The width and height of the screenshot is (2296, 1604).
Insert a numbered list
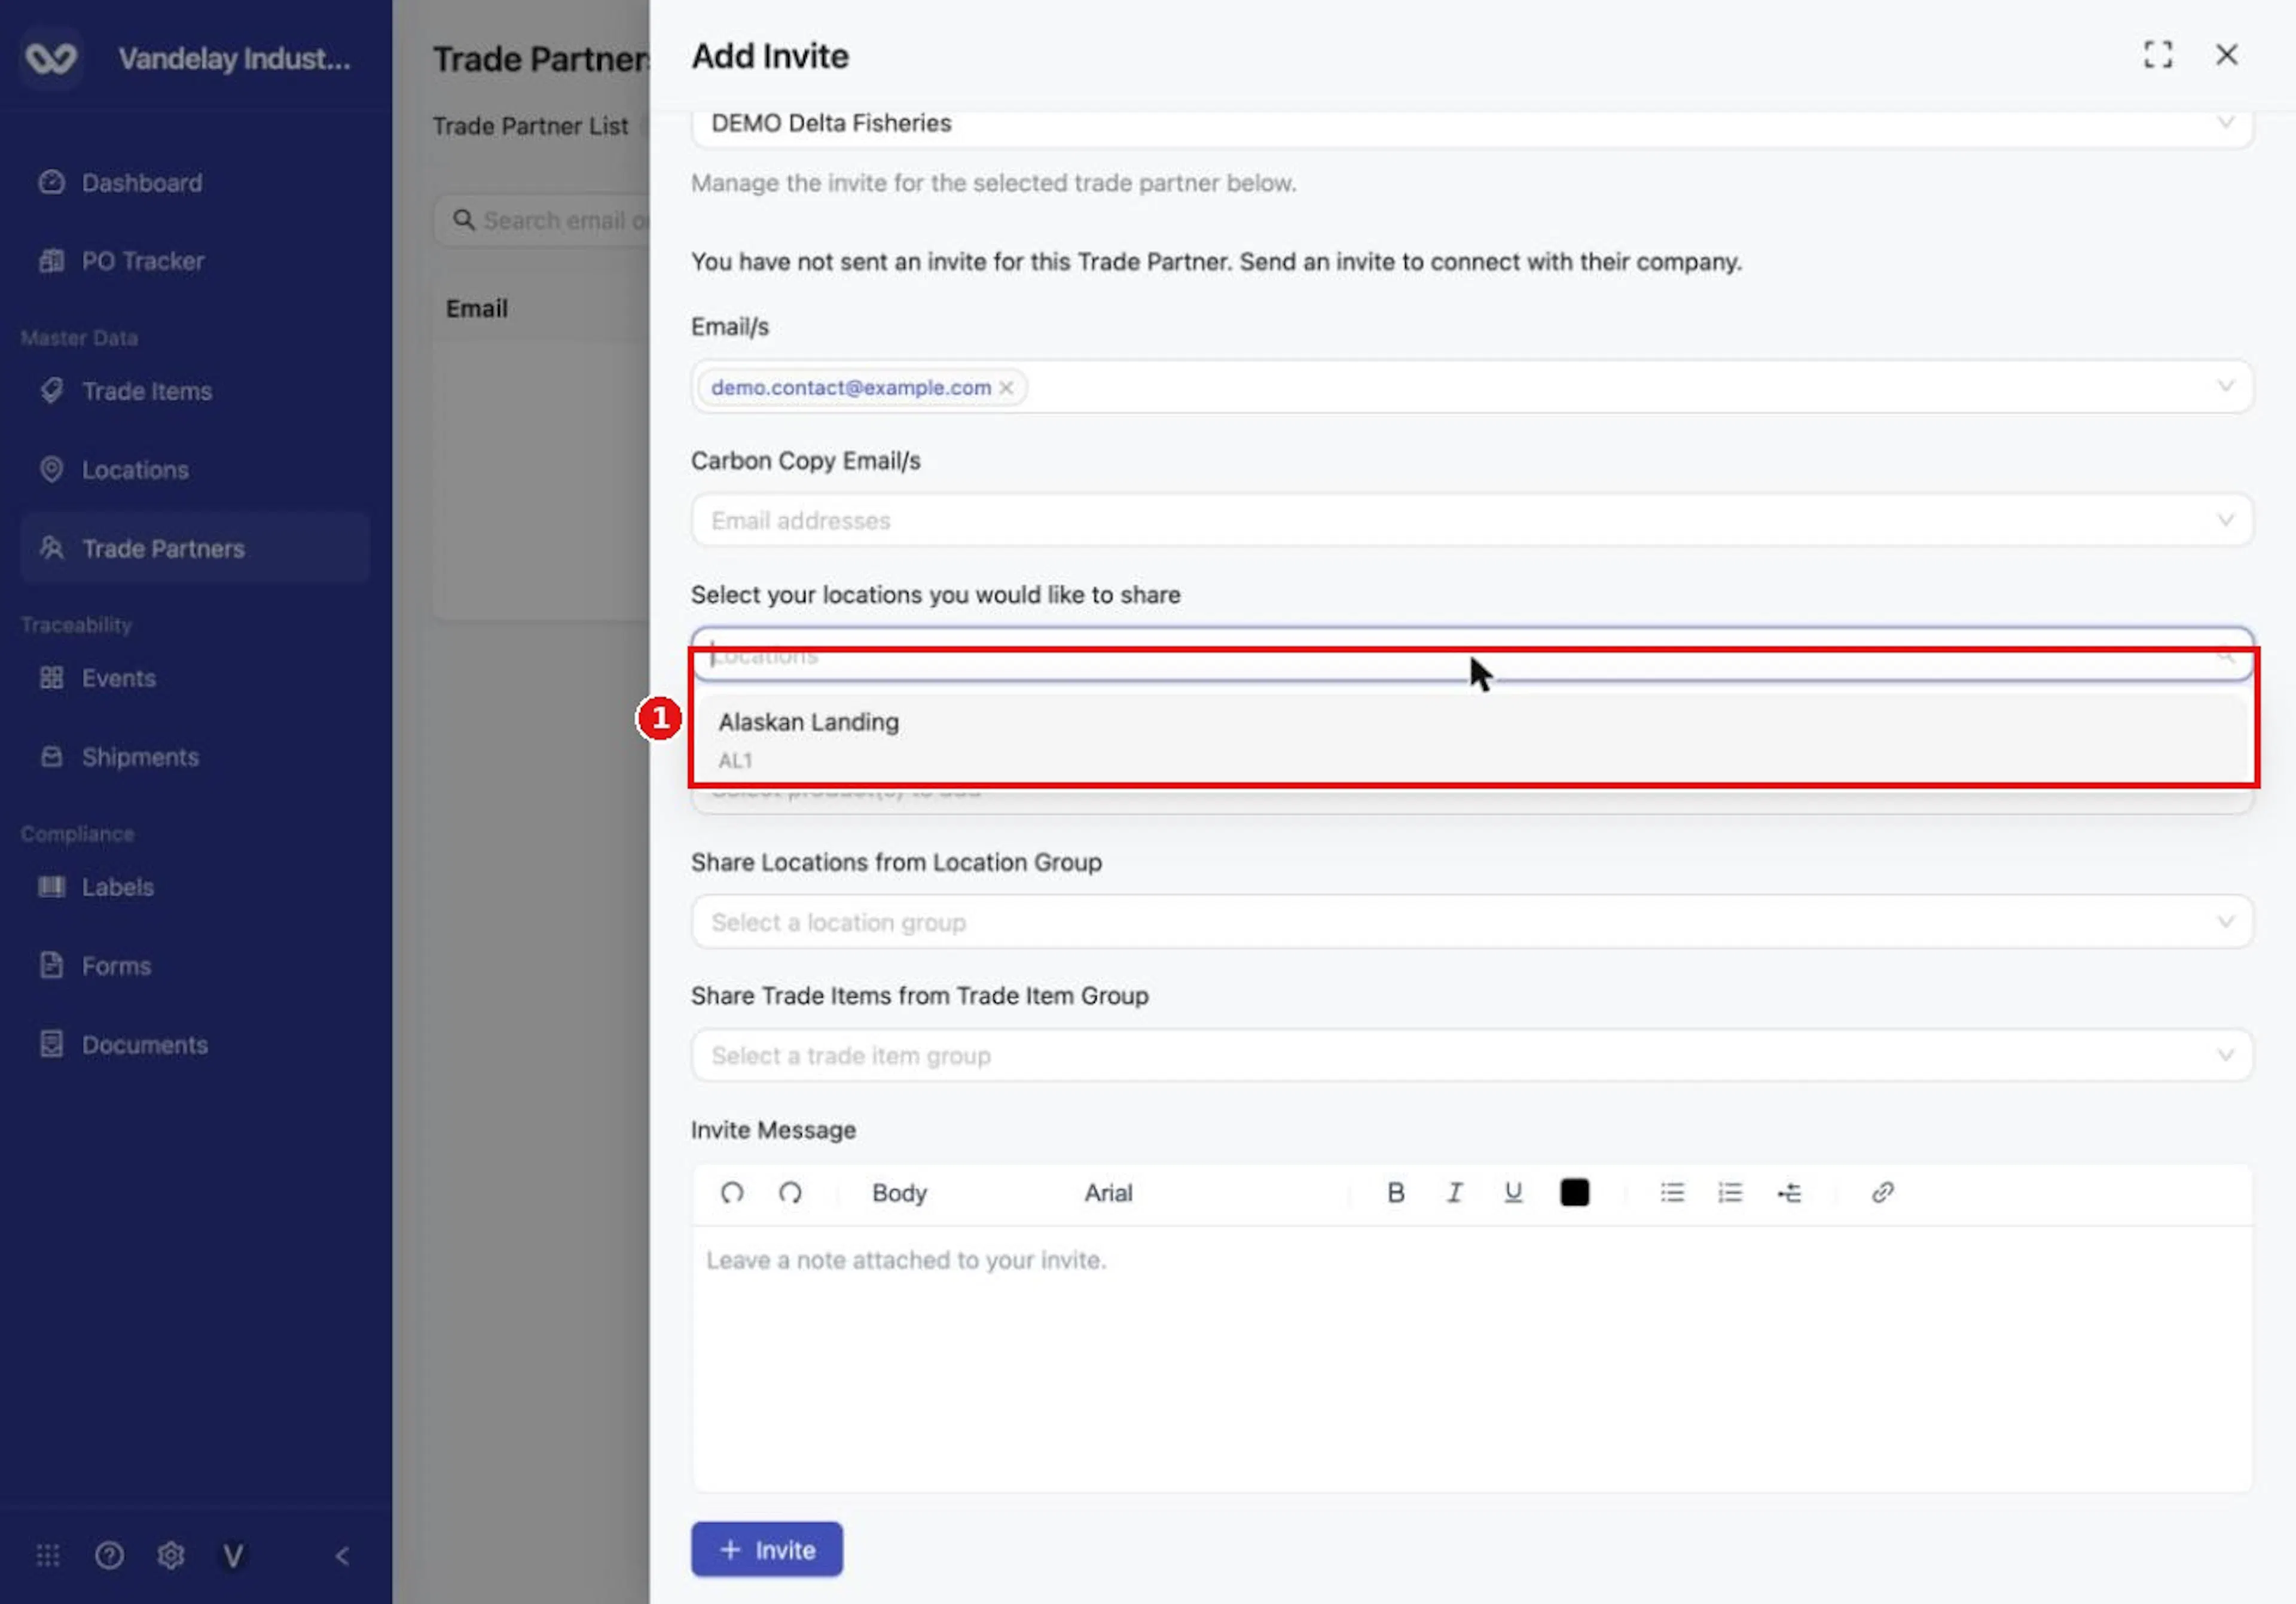(x=1730, y=1192)
